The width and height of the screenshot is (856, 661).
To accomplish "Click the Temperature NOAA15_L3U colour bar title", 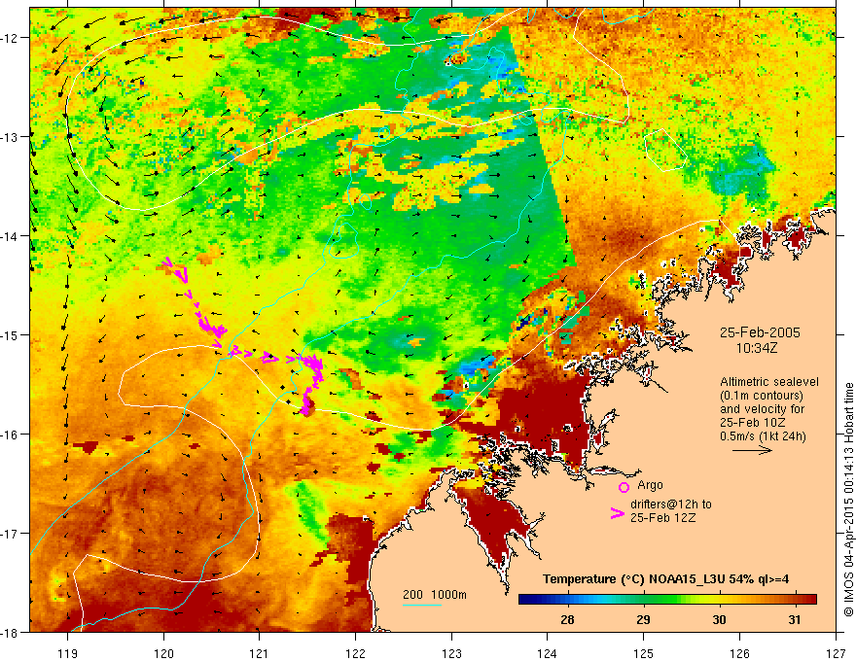I will tap(665, 579).
